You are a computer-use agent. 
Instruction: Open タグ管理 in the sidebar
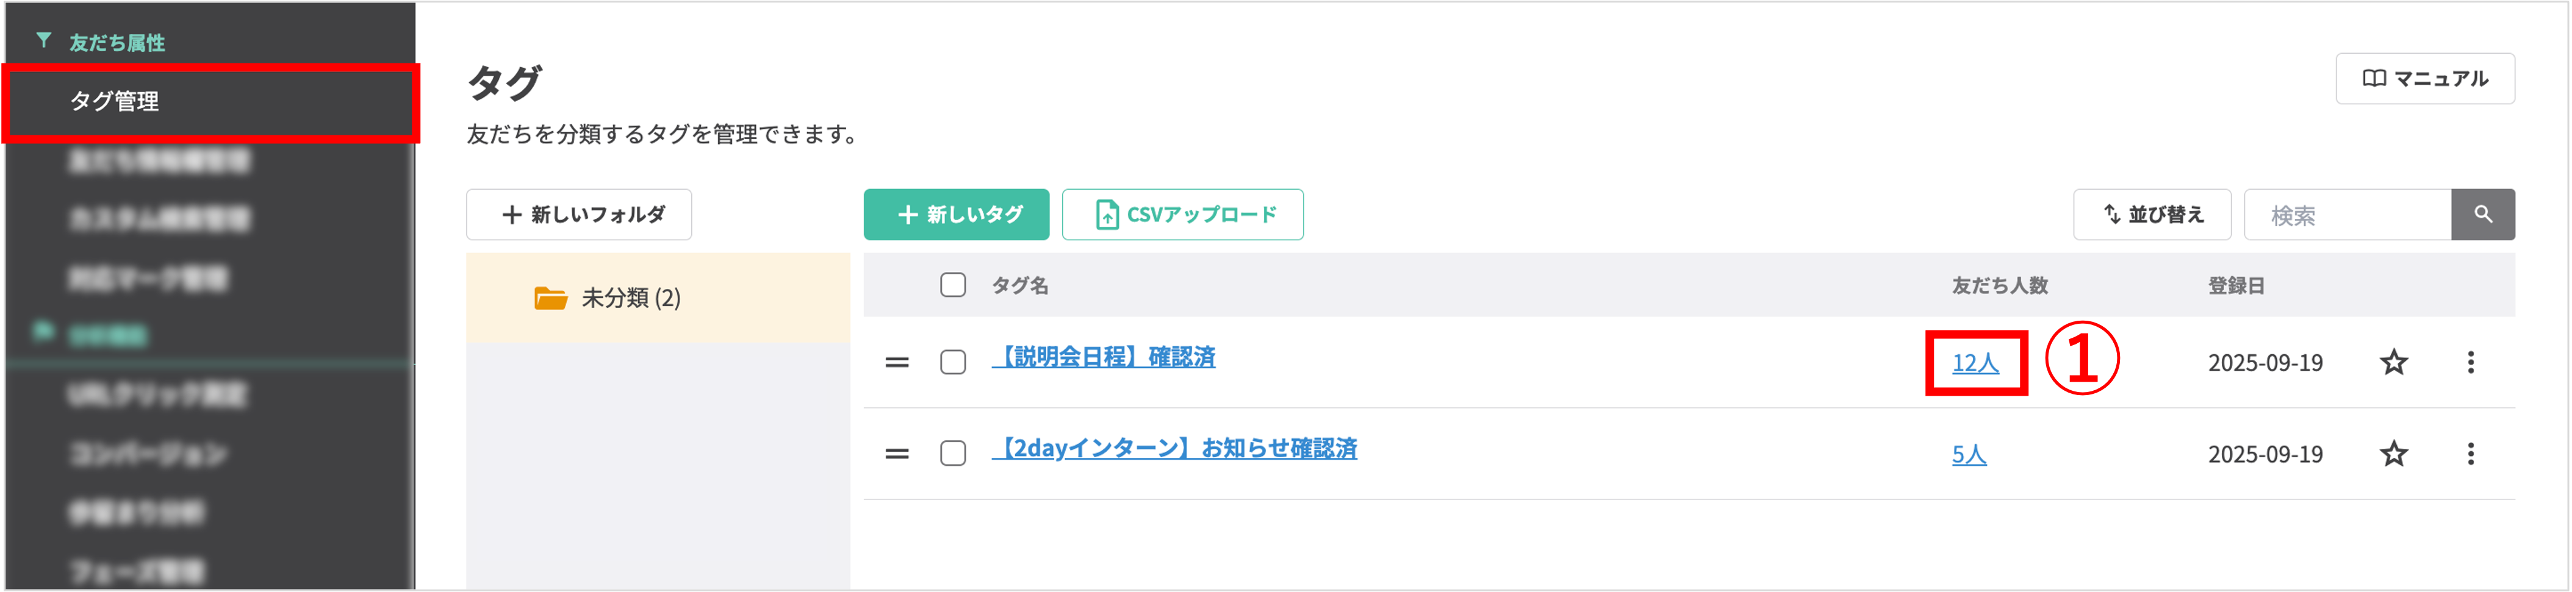tap(115, 102)
